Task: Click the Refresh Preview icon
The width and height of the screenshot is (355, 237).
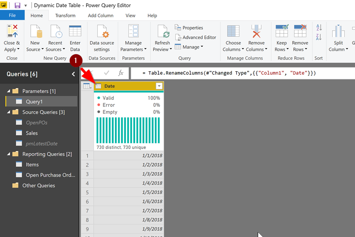Action: [163, 31]
